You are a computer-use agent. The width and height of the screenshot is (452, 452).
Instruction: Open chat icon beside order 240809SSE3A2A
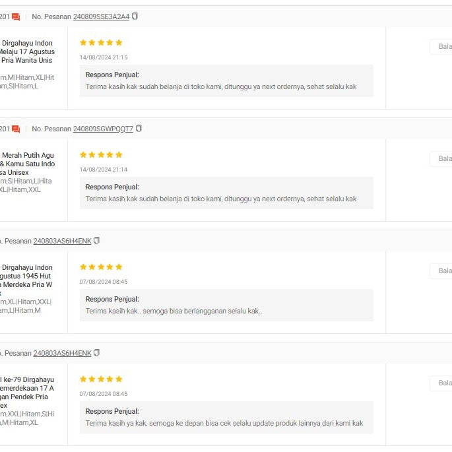click(x=16, y=16)
